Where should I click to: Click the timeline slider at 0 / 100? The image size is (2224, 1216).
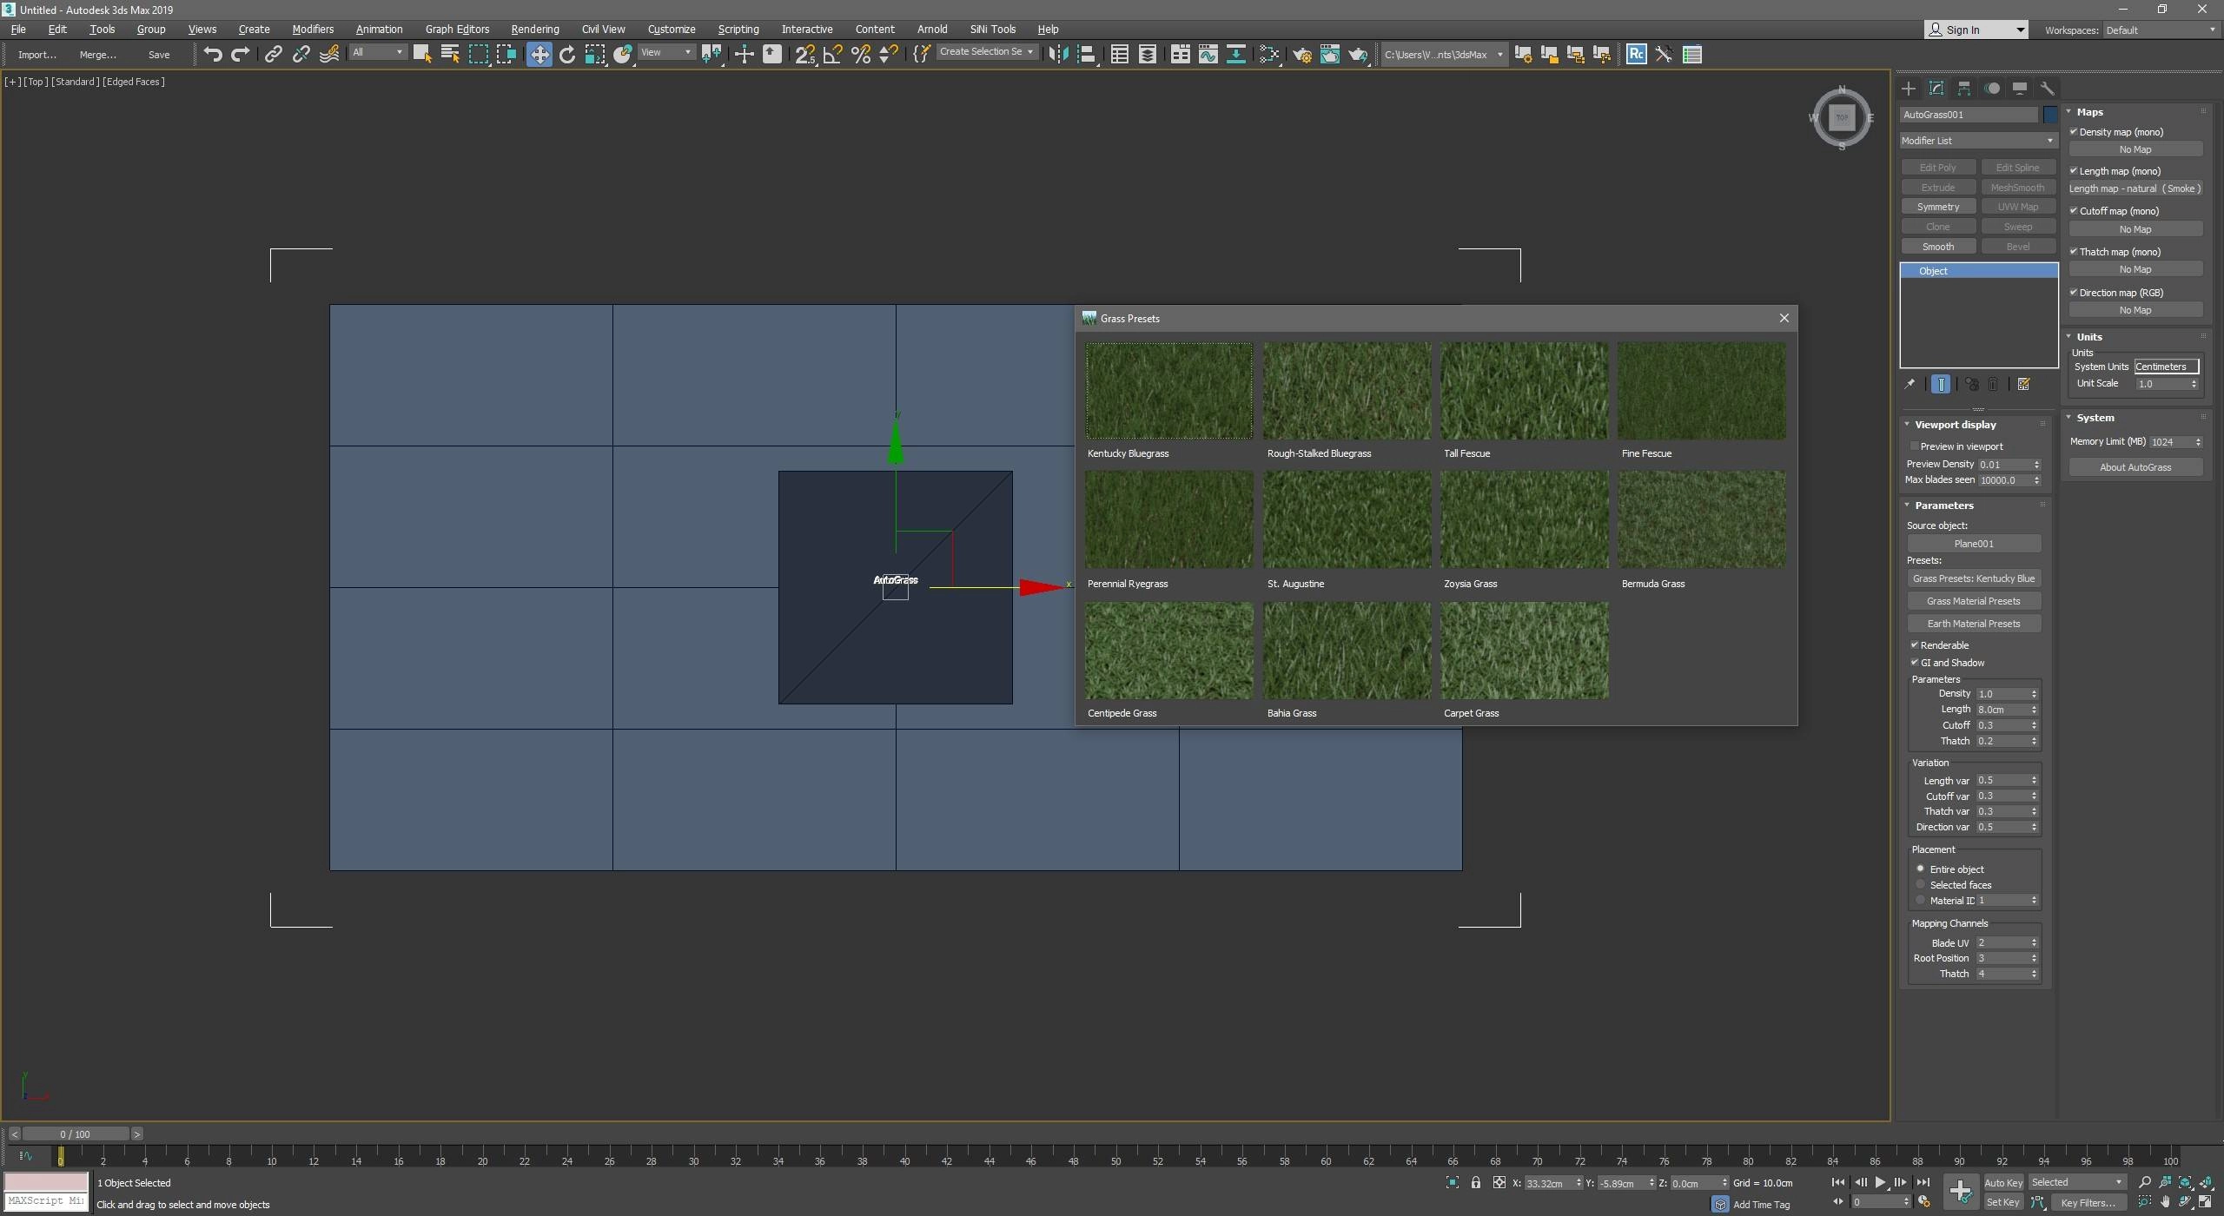[x=76, y=1133]
